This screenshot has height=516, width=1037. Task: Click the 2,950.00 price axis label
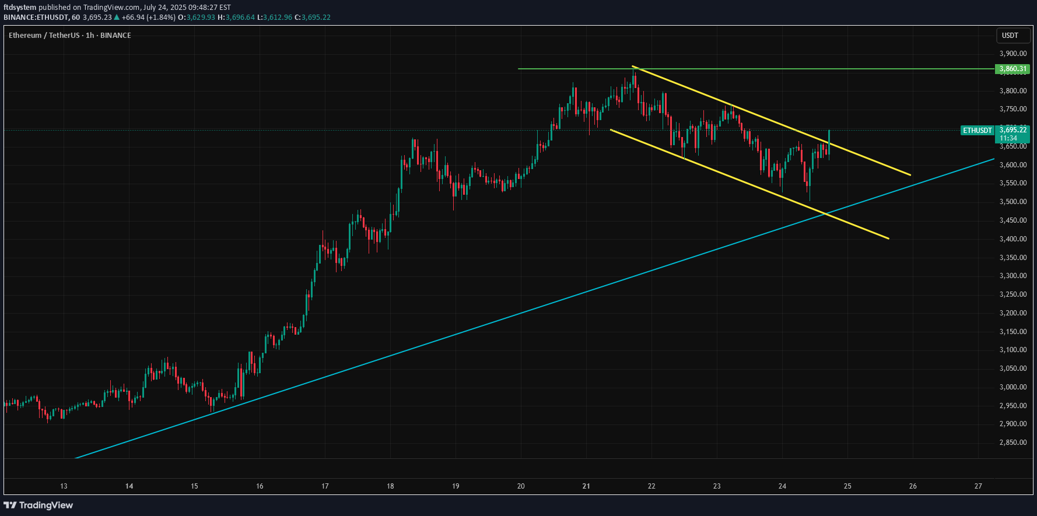[1013, 406]
